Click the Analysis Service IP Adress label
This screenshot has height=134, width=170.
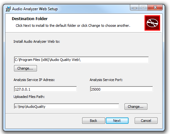click(34, 80)
